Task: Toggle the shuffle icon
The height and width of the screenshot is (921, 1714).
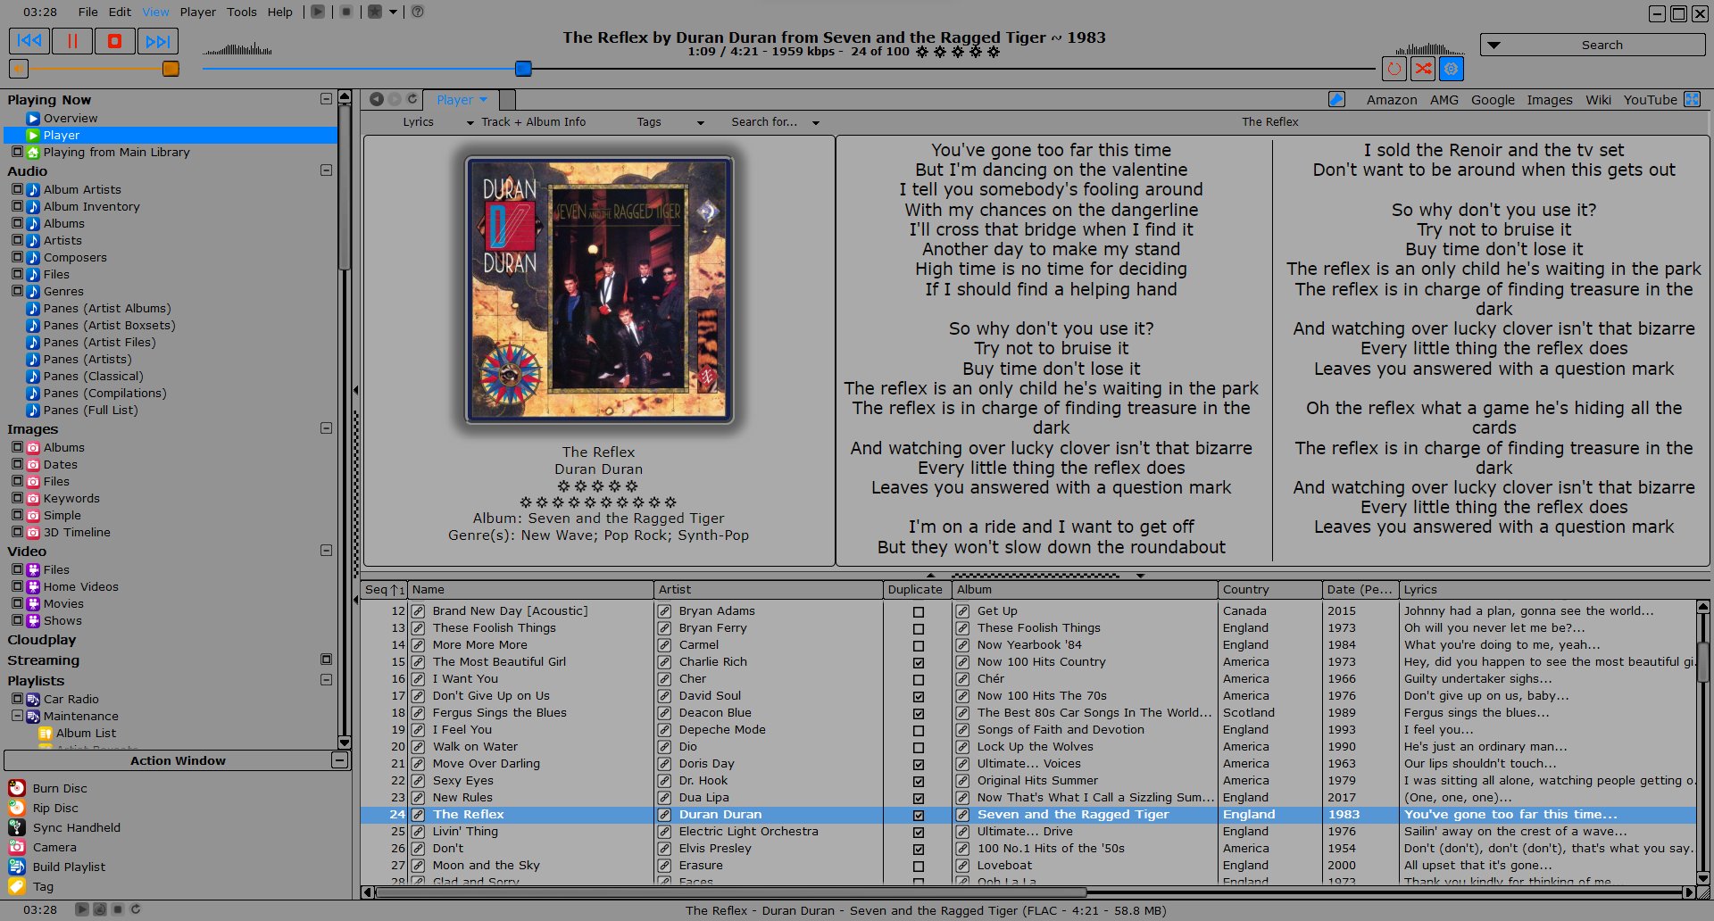Action: 1423,69
